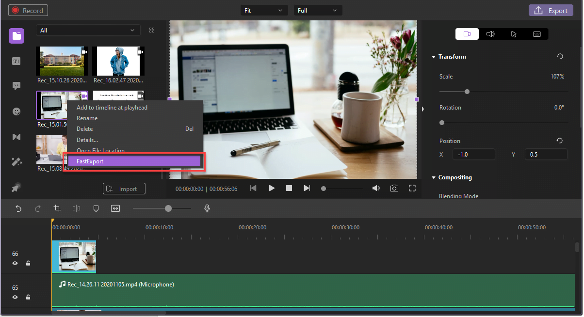Image resolution: width=584 pixels, height=317 pixels.
Task: Click the Redo arrow in timeline toolbar
Action: 38,208
